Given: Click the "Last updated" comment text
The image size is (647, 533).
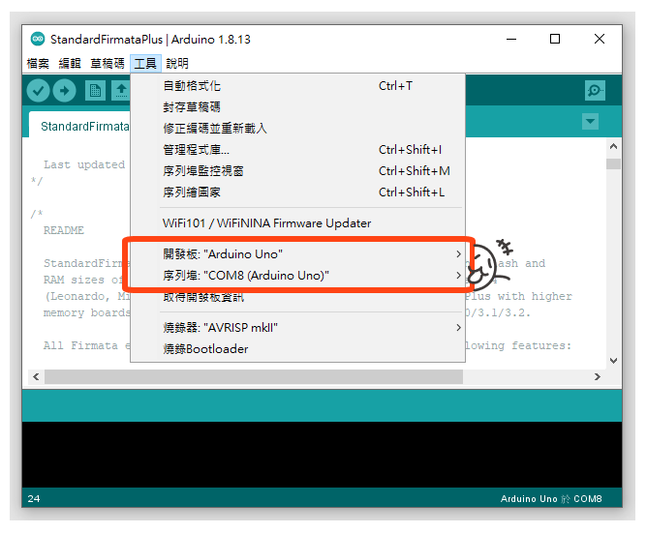Looking at the screenshot, I should 84,164.
